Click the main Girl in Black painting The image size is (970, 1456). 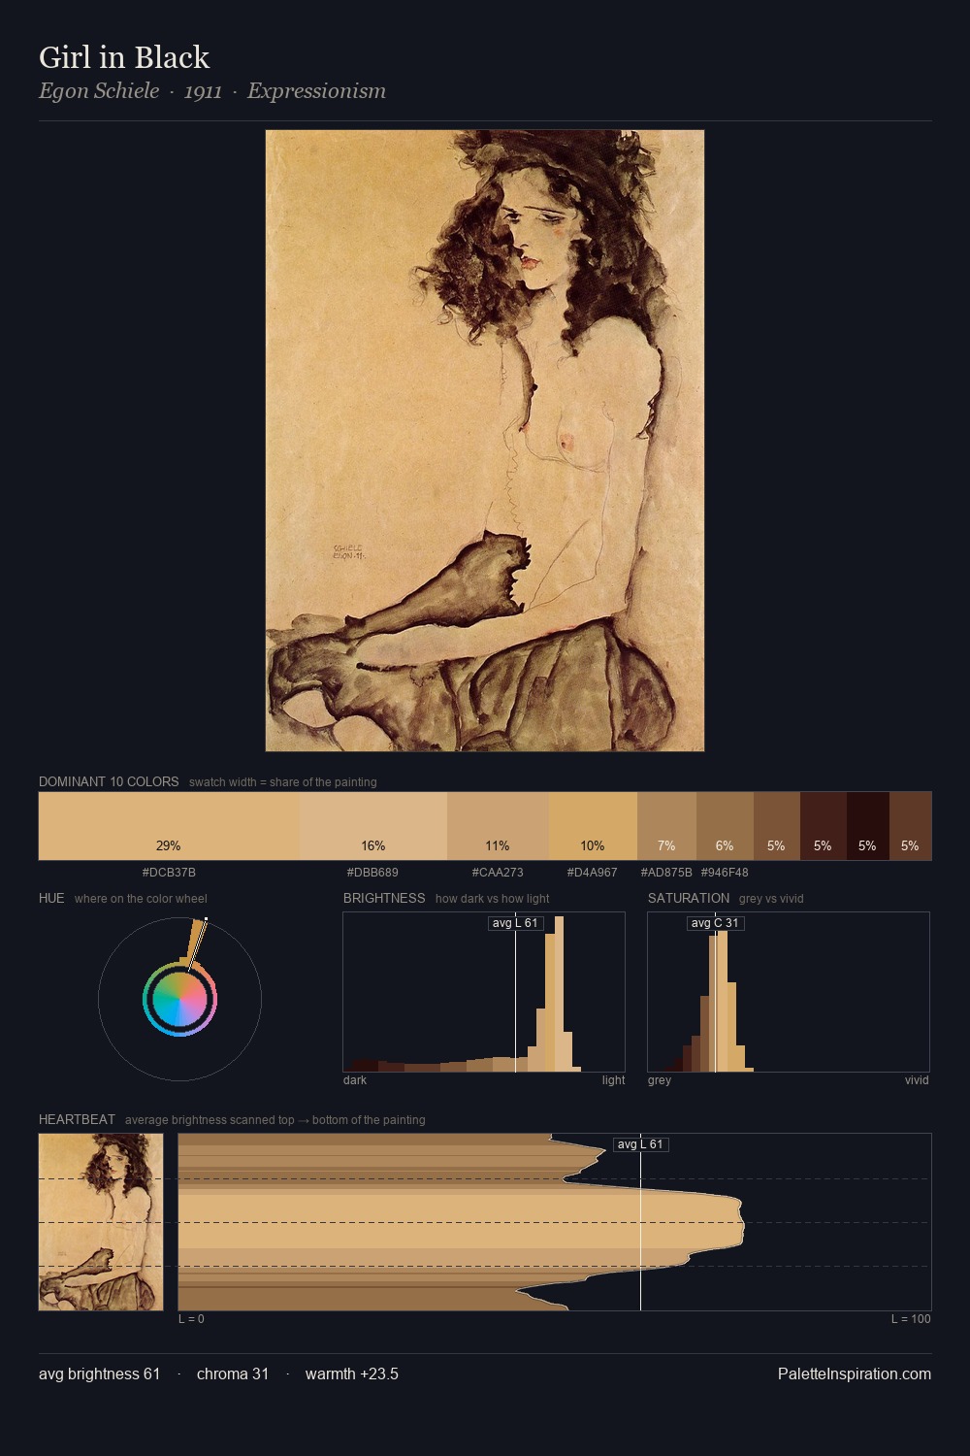point(485,441)
